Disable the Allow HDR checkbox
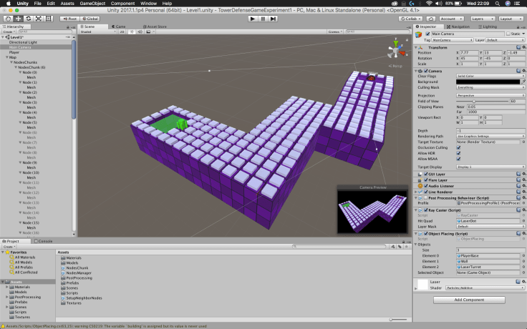 [459, 153]
